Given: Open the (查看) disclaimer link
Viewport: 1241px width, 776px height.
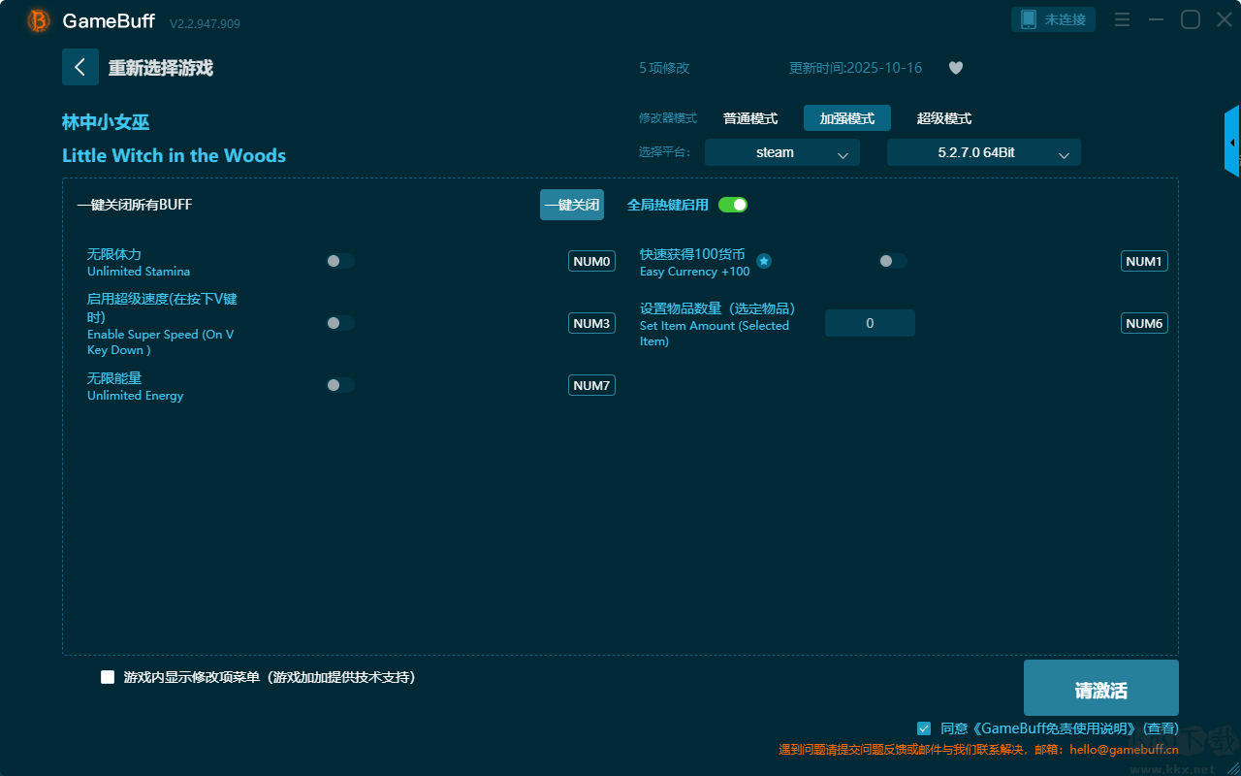Looking at the screenshot, I should (x=1161, y=728).
